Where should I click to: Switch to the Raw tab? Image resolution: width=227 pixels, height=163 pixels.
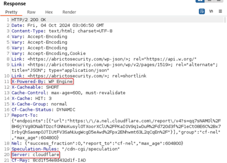31,12
